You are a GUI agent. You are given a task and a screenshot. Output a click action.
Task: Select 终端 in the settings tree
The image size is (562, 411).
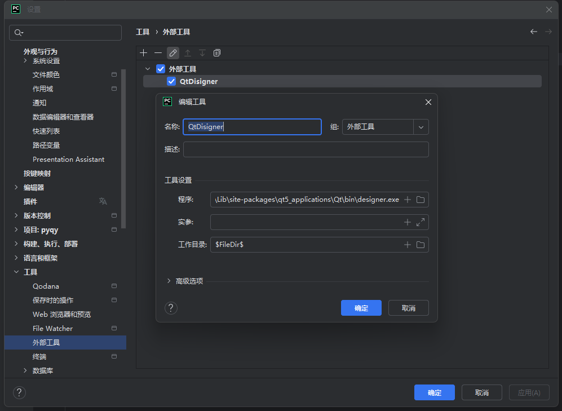[x=39, y=356]
